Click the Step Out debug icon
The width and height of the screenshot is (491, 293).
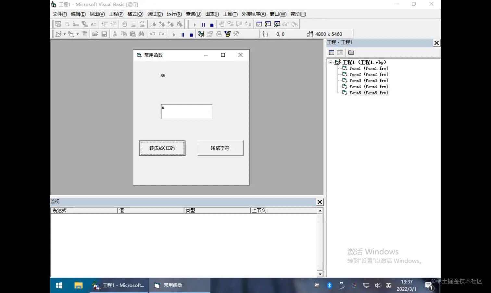pos(248,24)
